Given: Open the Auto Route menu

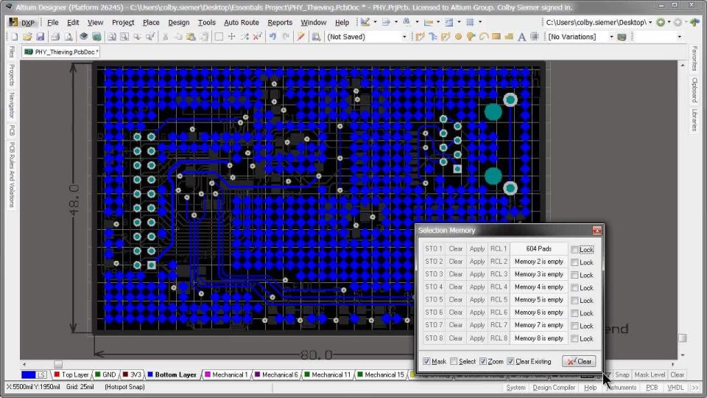Looking at the screenshot, I should click(242, 22).
